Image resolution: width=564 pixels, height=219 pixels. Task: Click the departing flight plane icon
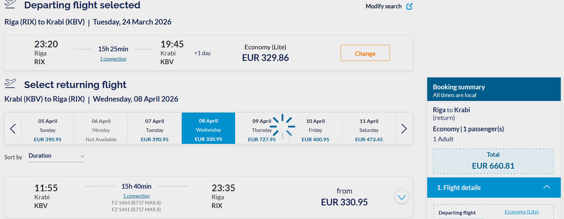tap(10, 4)
